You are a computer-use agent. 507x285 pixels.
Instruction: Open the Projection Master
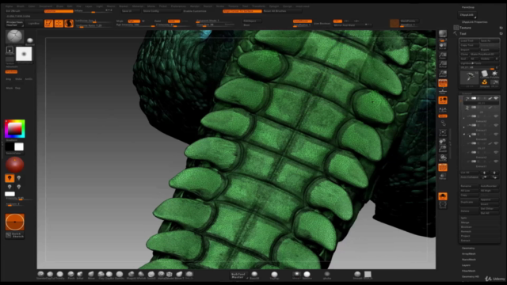coord(14,24)
